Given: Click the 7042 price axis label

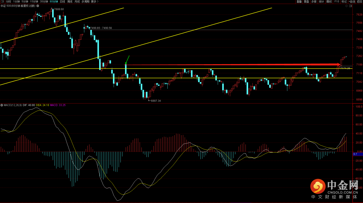Looking at the screenshot, I should click(x=359, y=82).
